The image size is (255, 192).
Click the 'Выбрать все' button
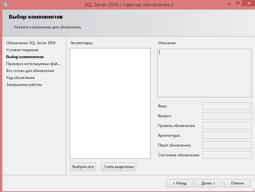click(x=83, y=167)
